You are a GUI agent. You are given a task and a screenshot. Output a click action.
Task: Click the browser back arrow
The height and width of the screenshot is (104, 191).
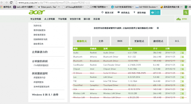pyautogui.click(x=2, y=3)
